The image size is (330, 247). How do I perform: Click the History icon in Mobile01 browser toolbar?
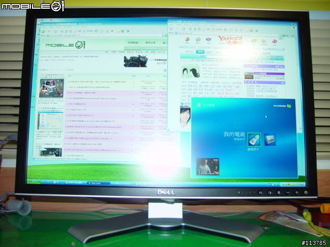(x=96, y=31)
